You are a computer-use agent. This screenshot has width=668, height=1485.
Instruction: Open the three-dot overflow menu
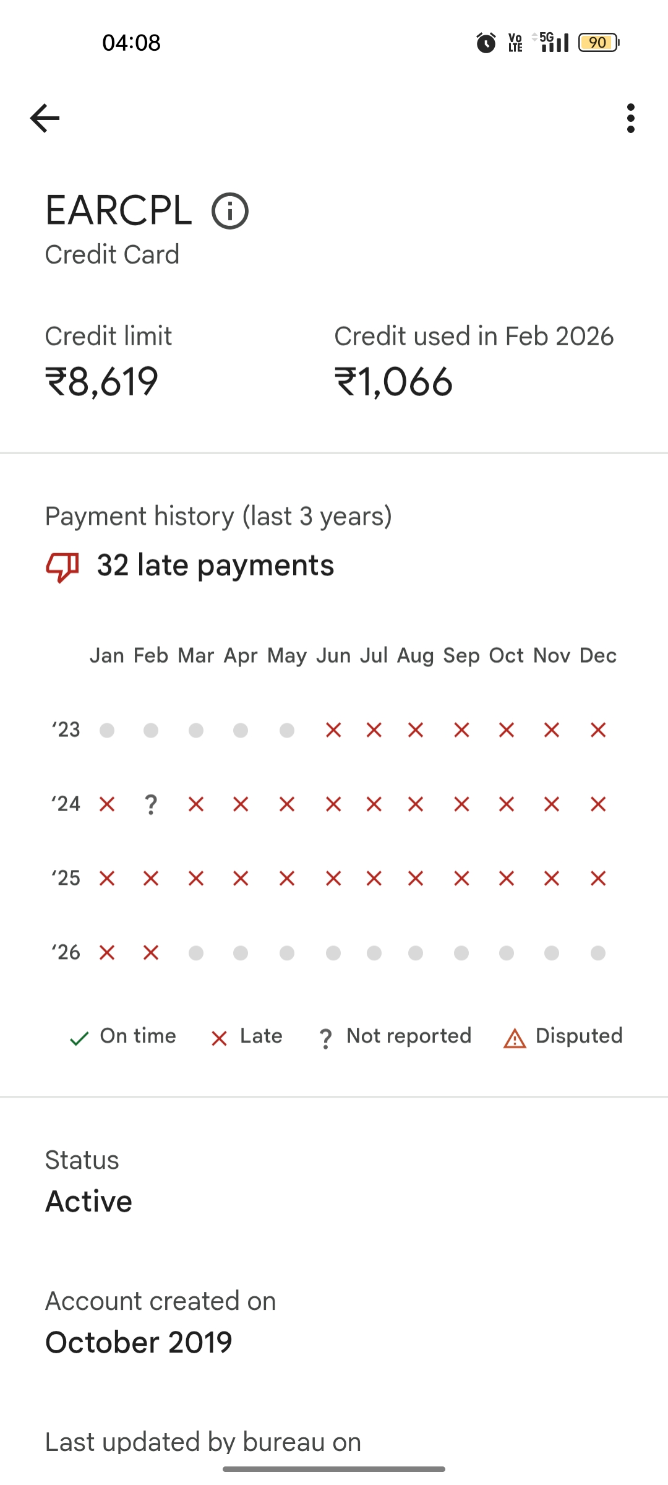[x=630, y=118]
